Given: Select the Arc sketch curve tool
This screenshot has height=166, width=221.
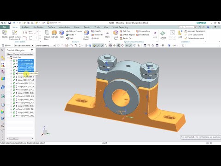Looking at the screenshot, I should 25,38.
